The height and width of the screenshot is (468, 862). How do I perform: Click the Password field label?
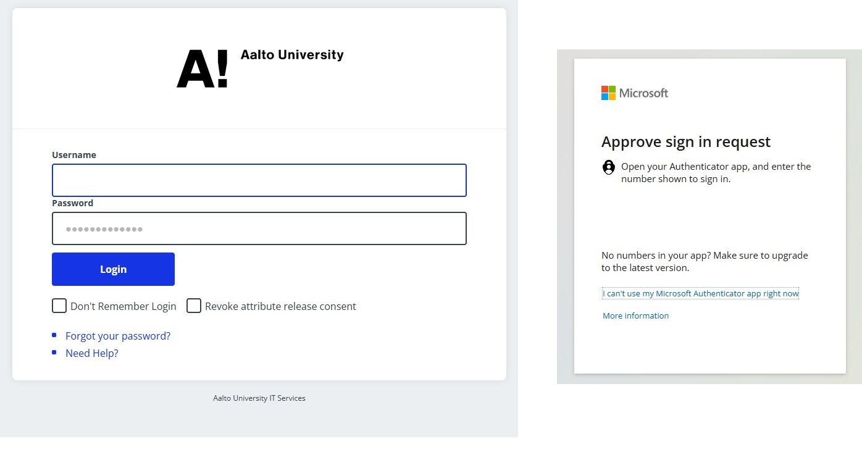[x=73, y=203]
